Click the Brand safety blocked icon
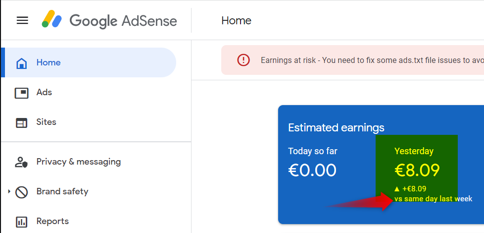 click(x=21, y=192)
